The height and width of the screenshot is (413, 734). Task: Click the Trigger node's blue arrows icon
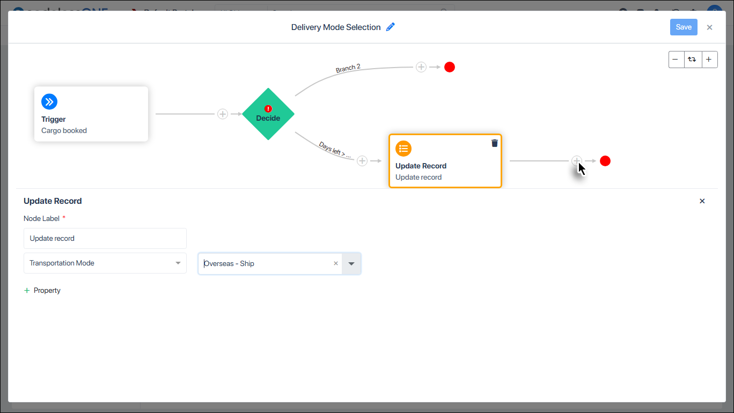click(49, 101)
